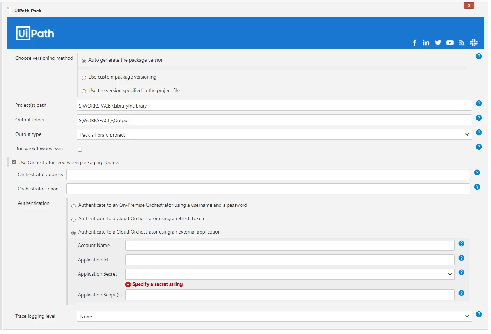Open help for Project(s) path
This screenshot has width=491, height=334.
(479, 103)
